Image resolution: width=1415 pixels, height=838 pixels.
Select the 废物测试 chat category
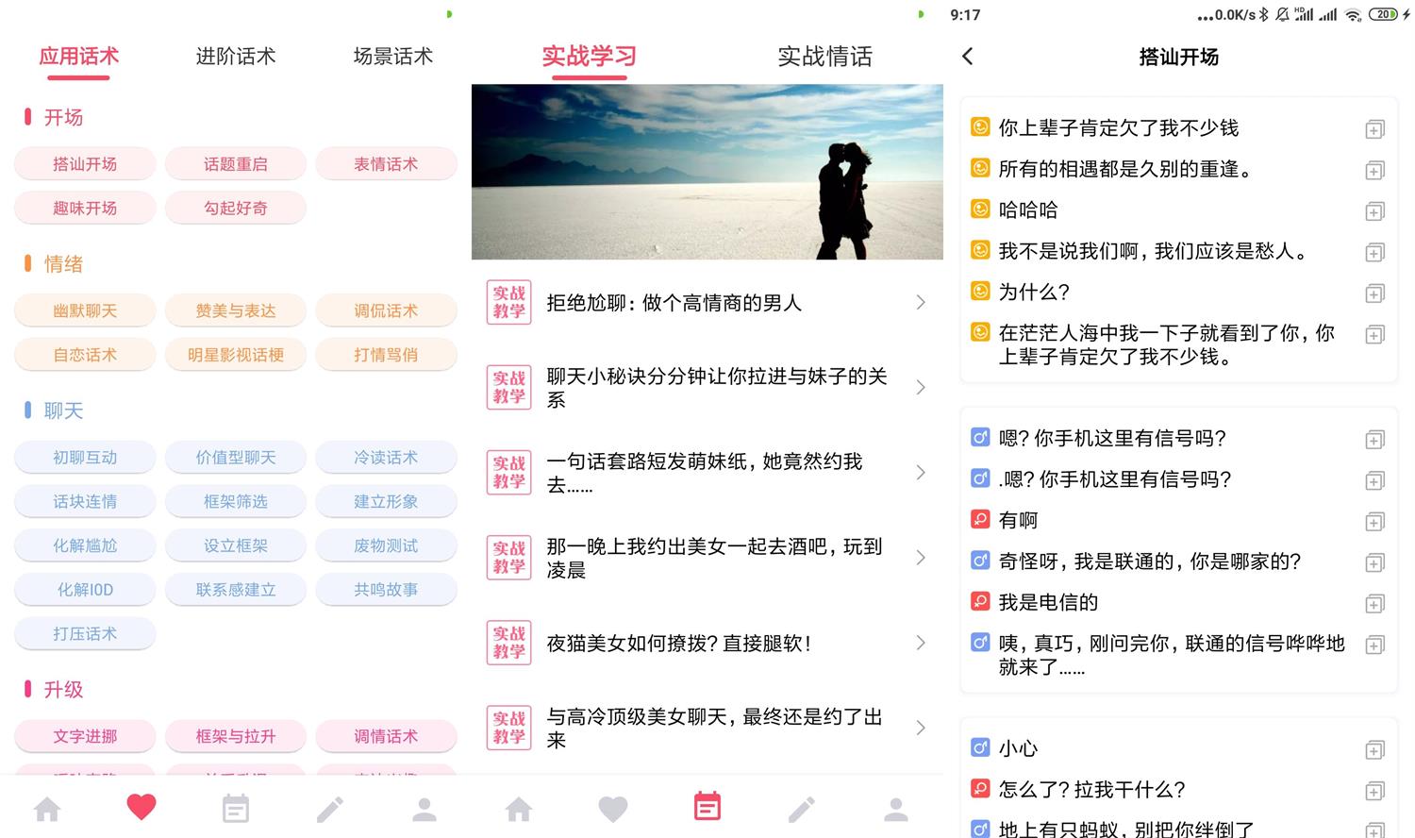[386, 545]
